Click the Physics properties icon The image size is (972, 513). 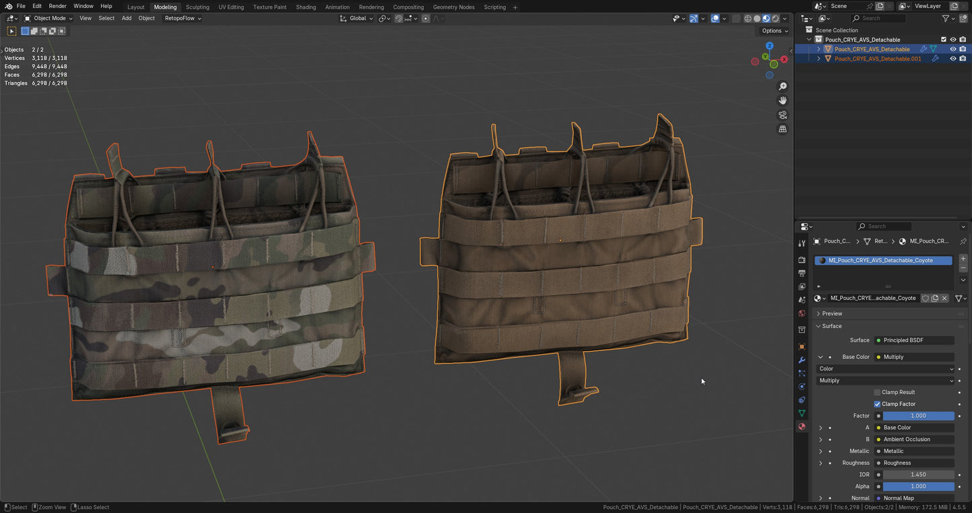(x=802, y=387)
